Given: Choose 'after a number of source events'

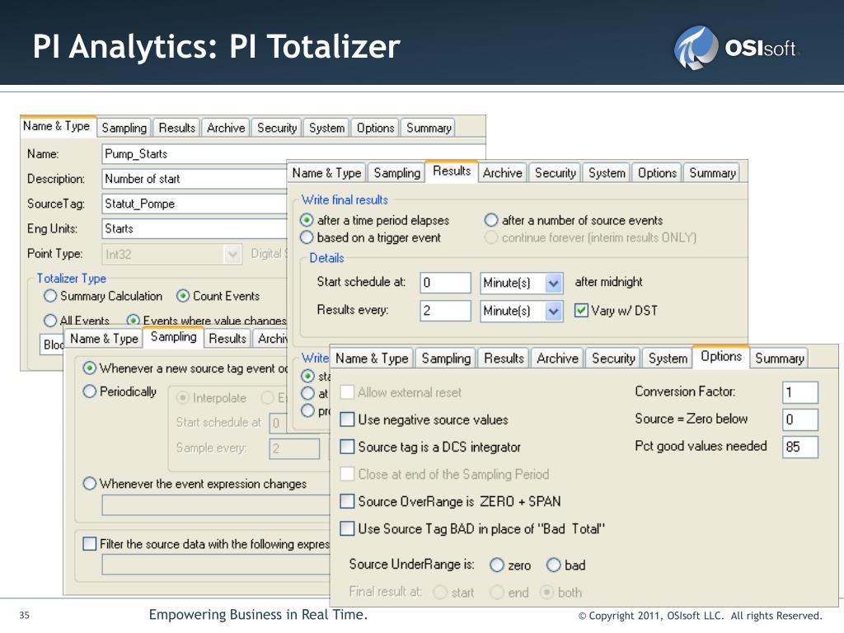Looking at the screenshot, I should tap(491, 220).
